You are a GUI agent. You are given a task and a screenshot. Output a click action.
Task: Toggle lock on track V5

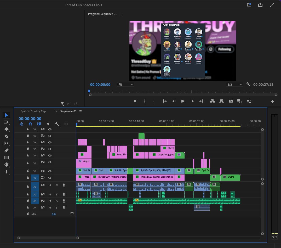(x=28, y=149)
